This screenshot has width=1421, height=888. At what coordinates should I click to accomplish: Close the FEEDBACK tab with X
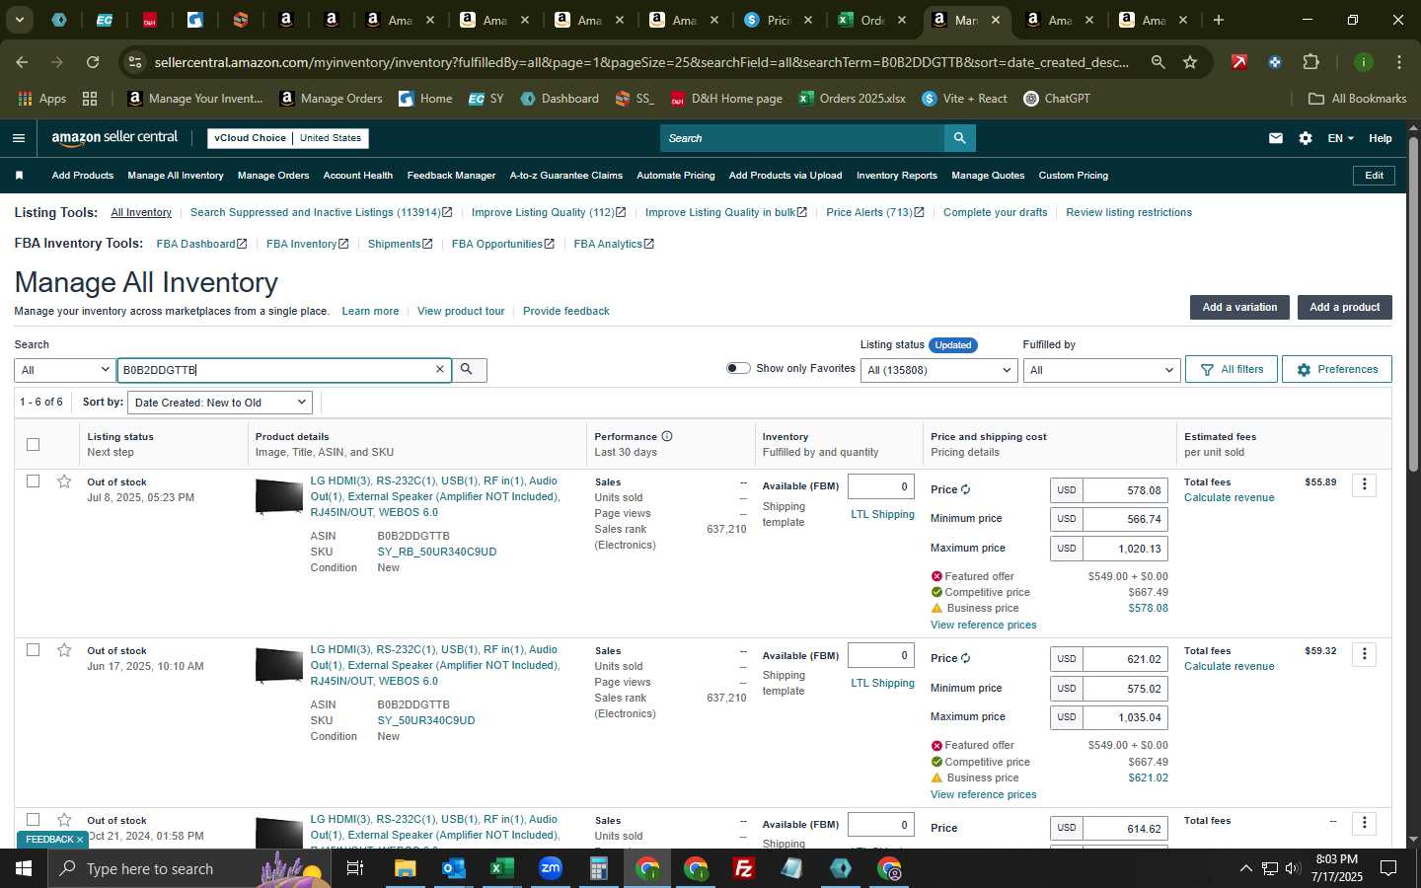coord(79,840)
